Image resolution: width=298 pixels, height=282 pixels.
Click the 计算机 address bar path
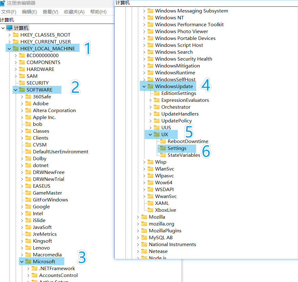pyautogui.click(x=7, y=20)
